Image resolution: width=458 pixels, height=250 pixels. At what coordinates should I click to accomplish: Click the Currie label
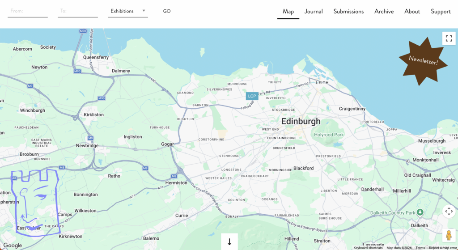coord(182,215)
